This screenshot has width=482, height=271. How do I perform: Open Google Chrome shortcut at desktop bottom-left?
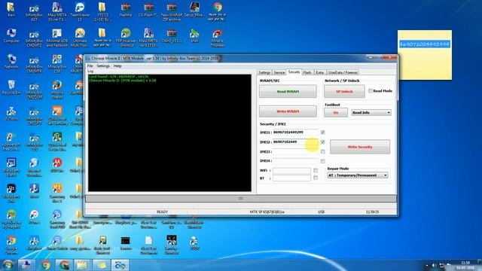[x=11, y=245]
